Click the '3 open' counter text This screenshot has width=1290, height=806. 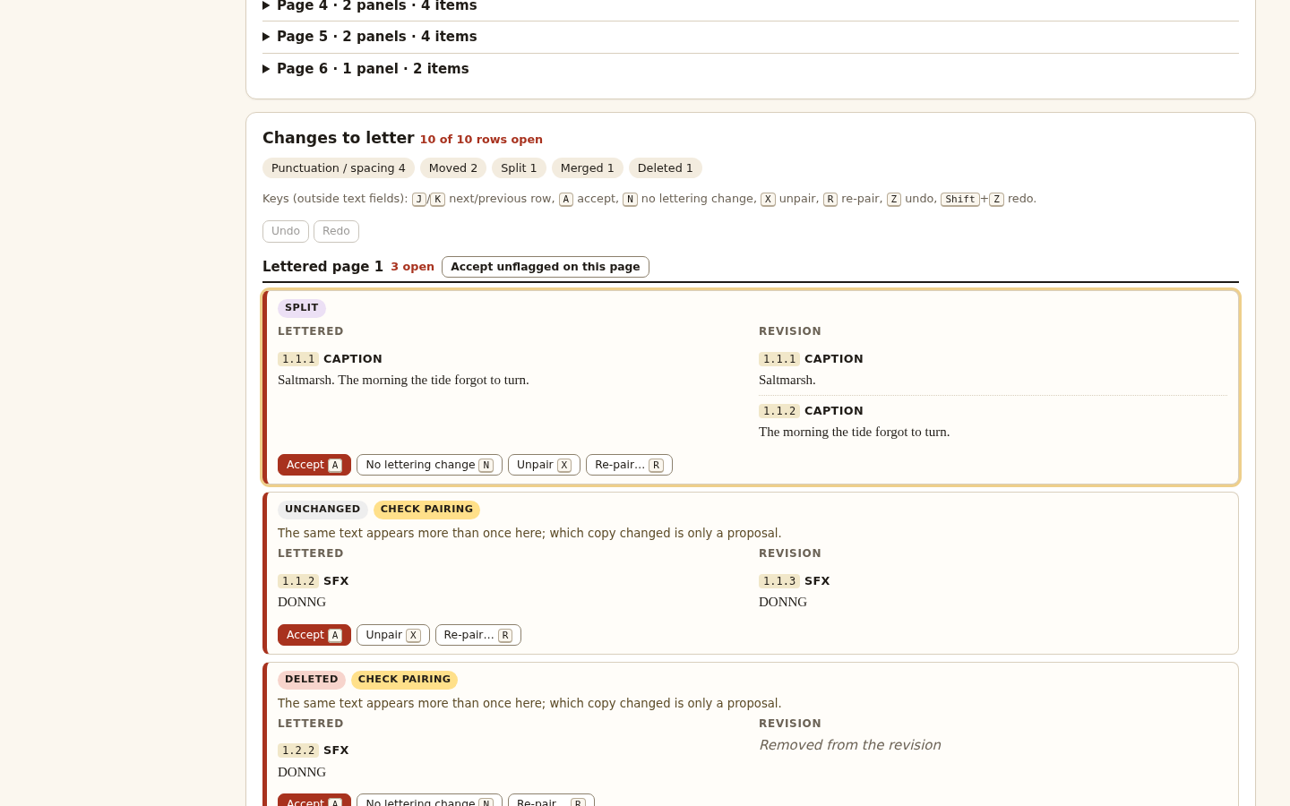(412, 267)
